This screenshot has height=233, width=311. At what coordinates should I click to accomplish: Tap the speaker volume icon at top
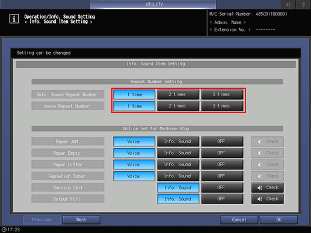click(x=288, y=4)
